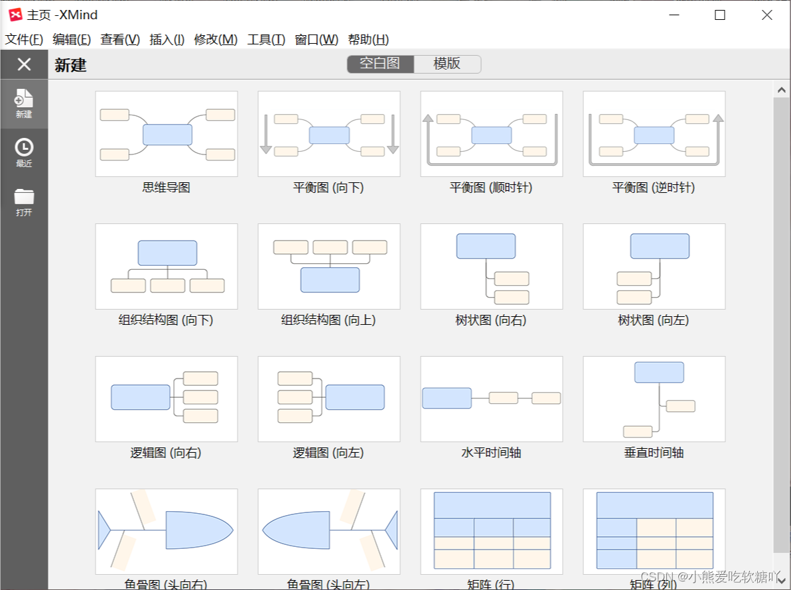This screenshot has width=791, height=590.
Task: Open the 修改(M) menu
Action: click(216, 39)
